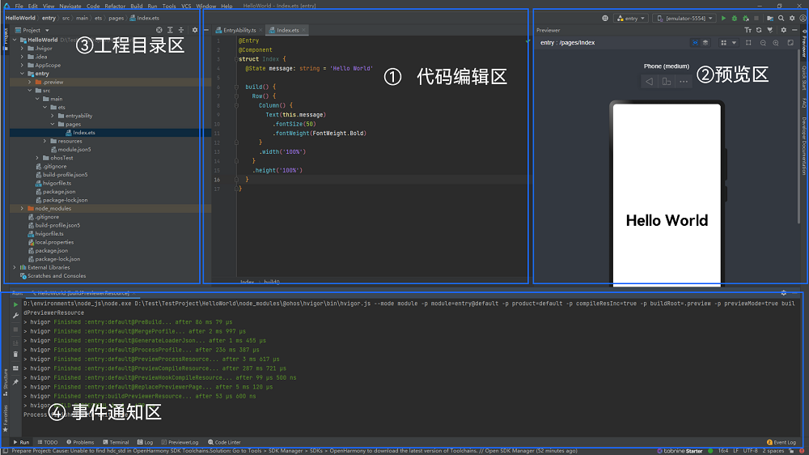Toggle the Favorites tool window side tab
The image size is (809, 455).
(5, 419)
